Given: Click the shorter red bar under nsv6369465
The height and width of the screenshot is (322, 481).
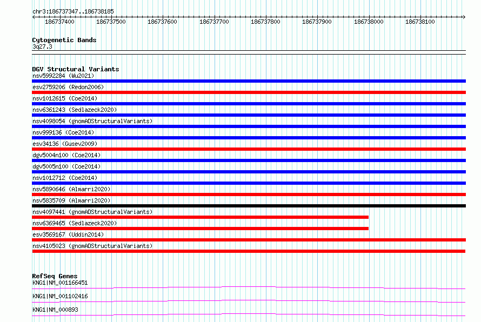Looking at the screenshot, I should 201,229.
